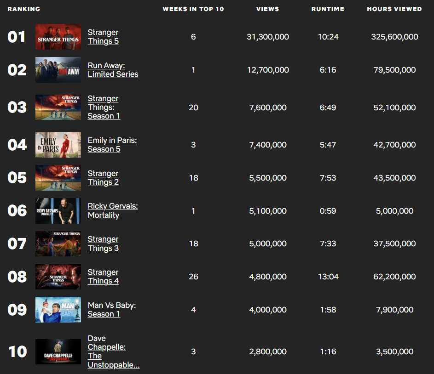Click the 5,500,000 views value
The width and height of the screenshot is (434, 374).
[x=268, y=178]
